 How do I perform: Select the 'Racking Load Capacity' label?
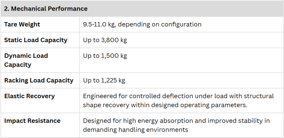click(x=39, y=80)
